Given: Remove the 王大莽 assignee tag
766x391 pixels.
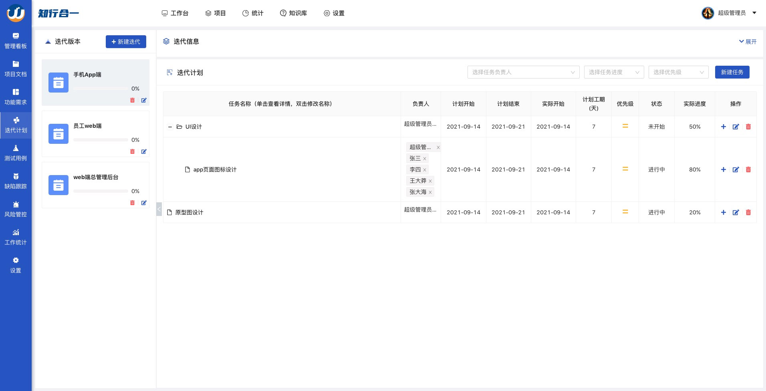Looking at the screenshot, I should [x=430, y=181].
